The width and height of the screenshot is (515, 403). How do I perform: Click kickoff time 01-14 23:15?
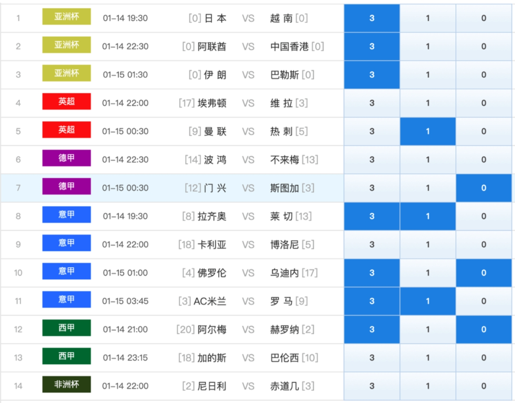pyautogui.click(x=125, y=358)
